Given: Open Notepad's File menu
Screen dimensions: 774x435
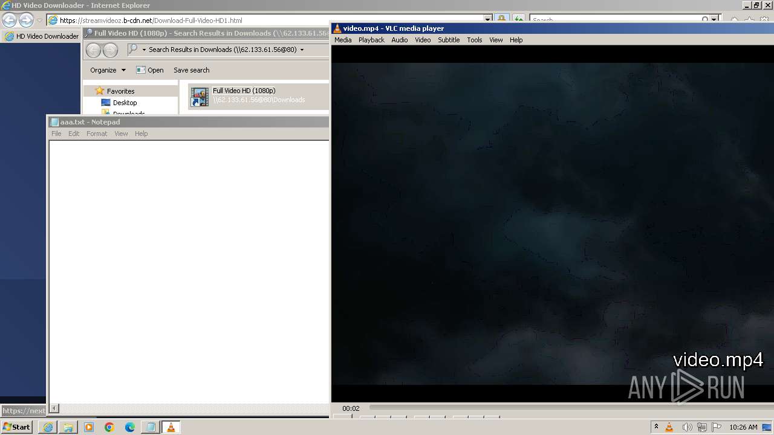Looking at the screenshot, I should (x=56, y=134).
